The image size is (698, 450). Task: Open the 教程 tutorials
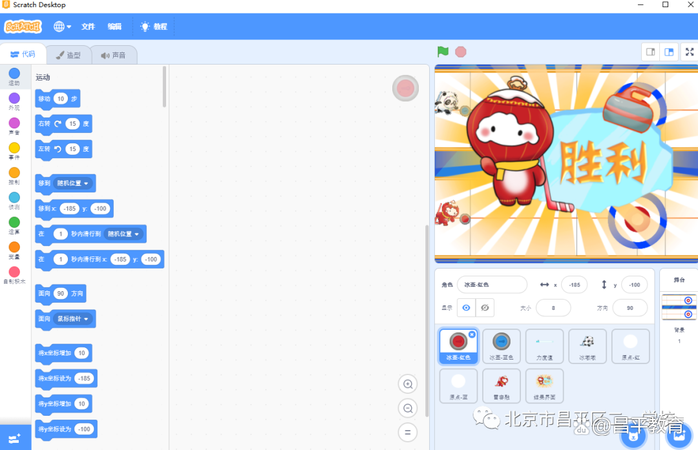[154, 26]
